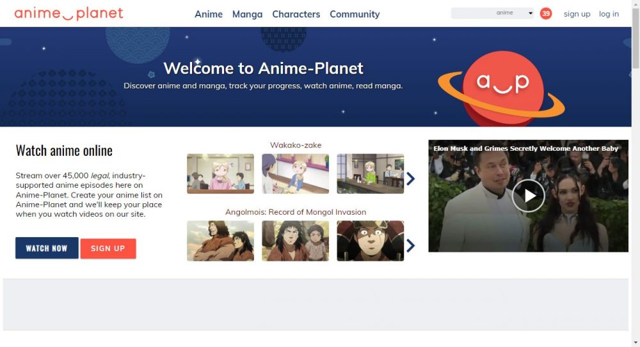Open the Community menu
This screenshot has height=347, width=640.
(355, 14)
